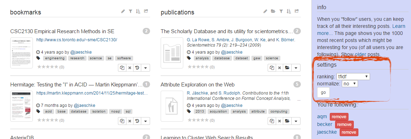Screen dimensions: 411x139
Task: Click folder icon on Attribute Exploration publication
Action: pyautogui.click(x=287, y=121)
